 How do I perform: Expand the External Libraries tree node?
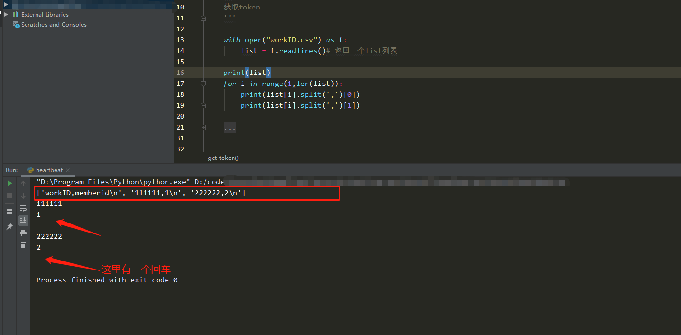pyautogui.click(x=6, y=14)
